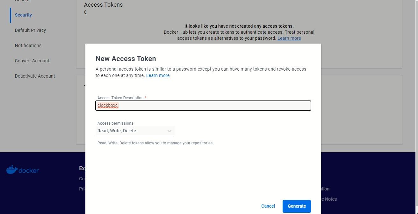Click the Docker whale logo in footer

coord(12,170)
